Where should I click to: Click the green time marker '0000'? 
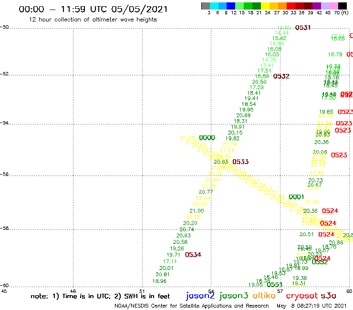[207, 138]
